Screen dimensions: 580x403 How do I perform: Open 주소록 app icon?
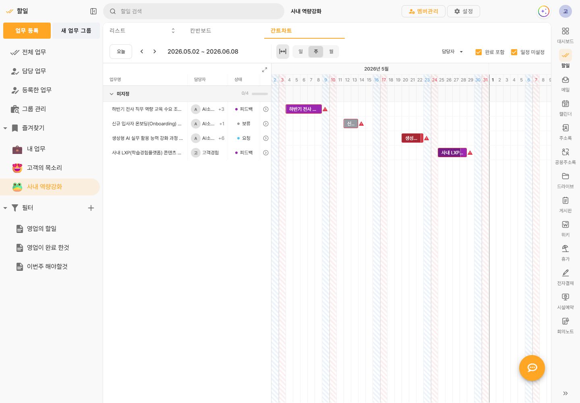click(x=565, y=132)
